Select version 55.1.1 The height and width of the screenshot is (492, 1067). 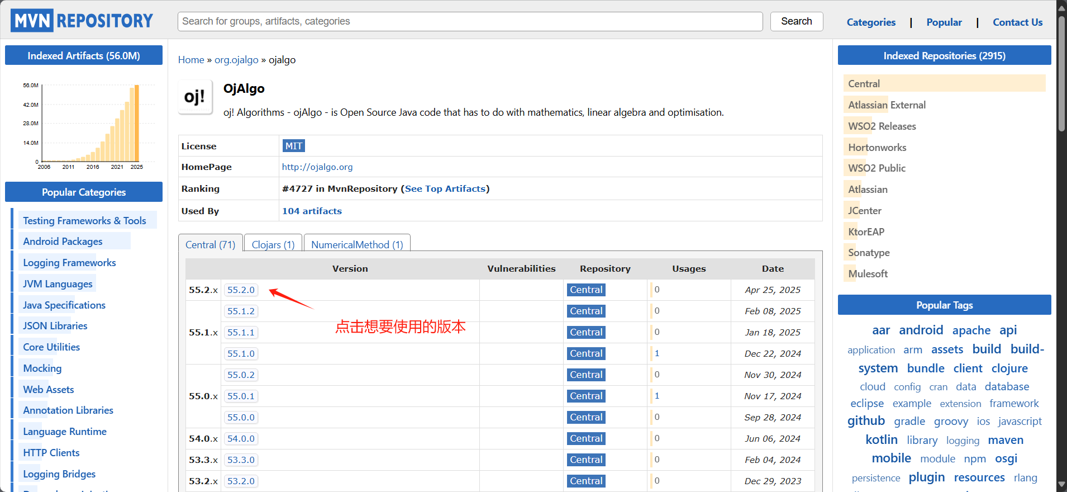241,333
